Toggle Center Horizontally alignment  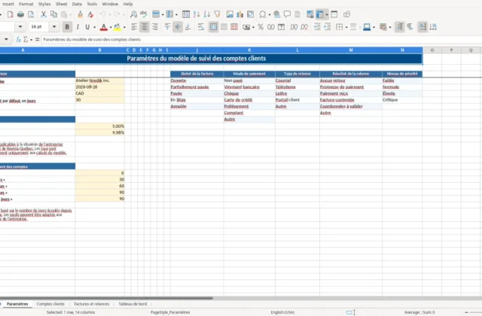(x=144, y=27)
